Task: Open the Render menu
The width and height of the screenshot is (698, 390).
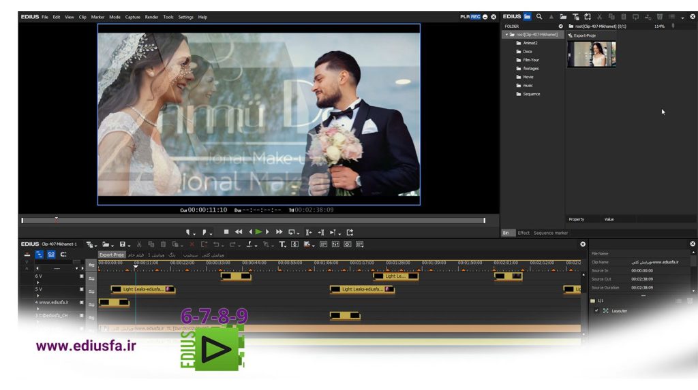Action: 151,17
